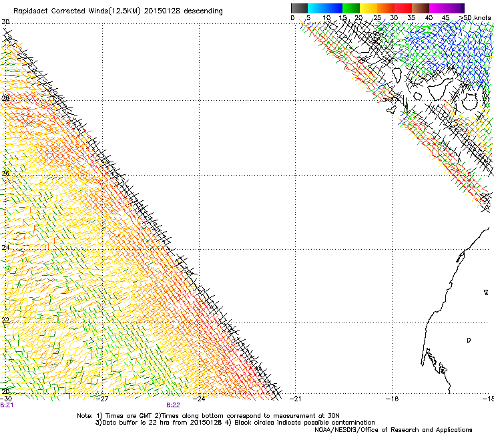Click the cyan-to-blue 5–15 knots legend segment

tap(325, 8)
